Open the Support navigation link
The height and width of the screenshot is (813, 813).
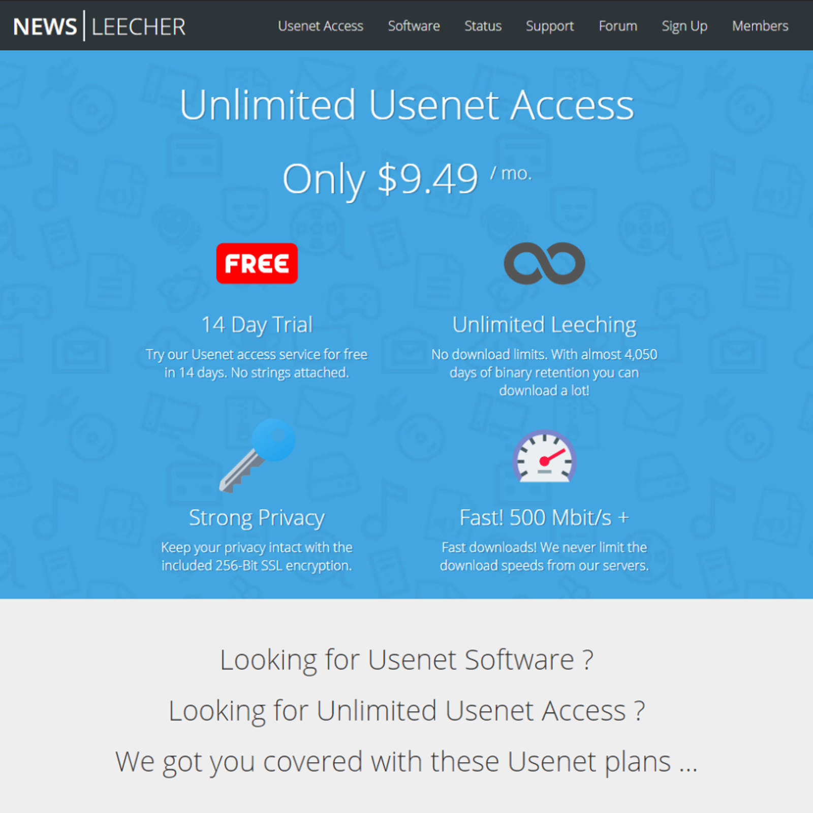550,26
